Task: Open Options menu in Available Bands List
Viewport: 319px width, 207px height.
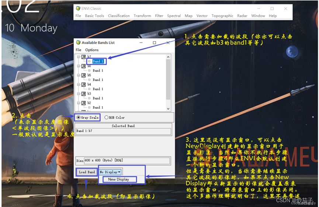Action: pyautogui.click(x=92, y=50)
